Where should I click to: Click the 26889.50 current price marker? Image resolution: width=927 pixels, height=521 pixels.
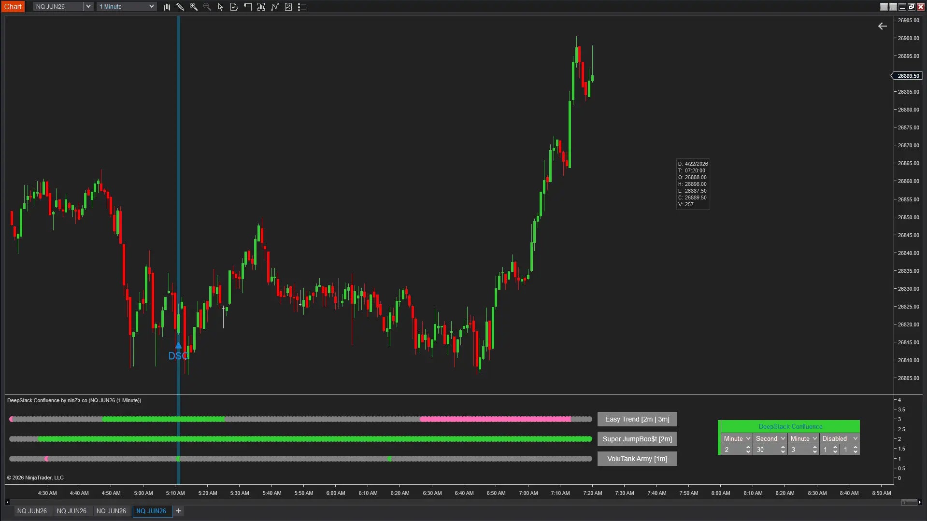tap(908, 76)
